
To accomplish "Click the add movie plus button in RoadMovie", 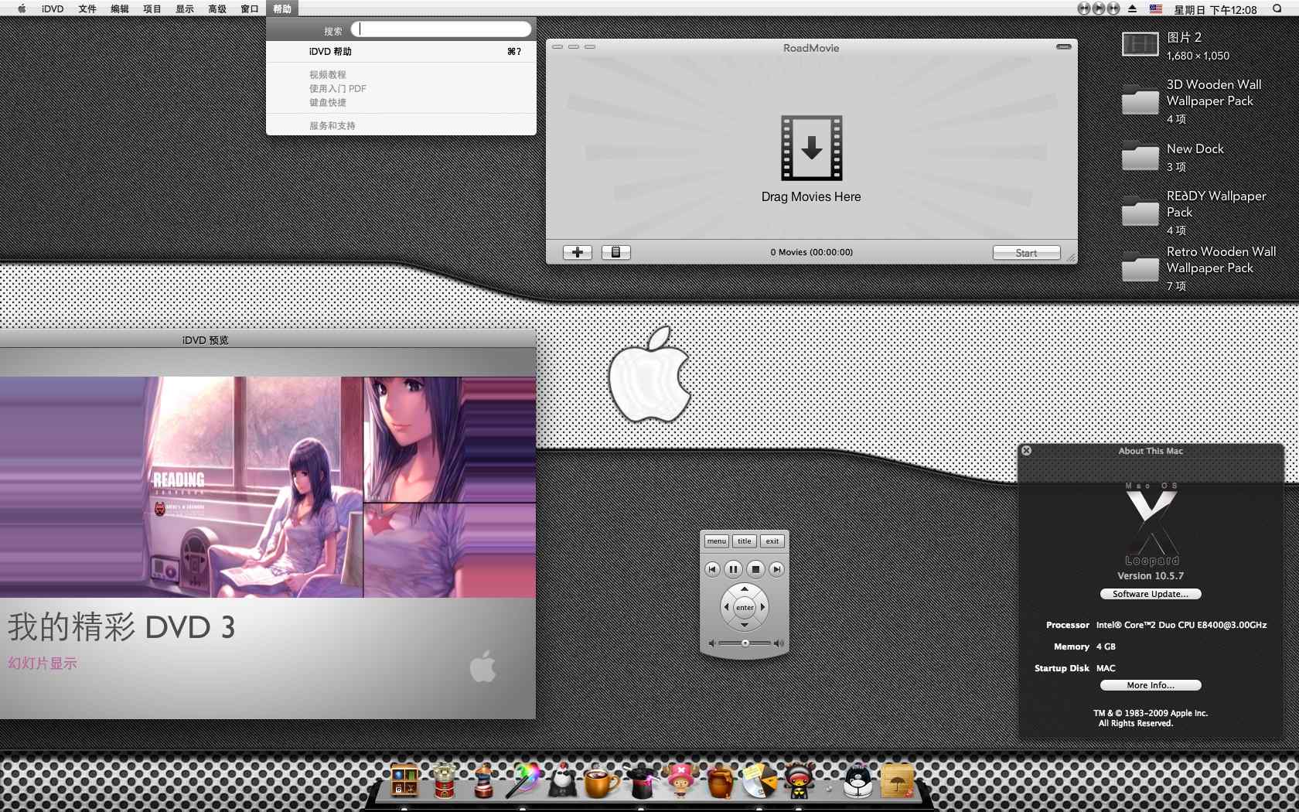I will (x=577, y=252).
